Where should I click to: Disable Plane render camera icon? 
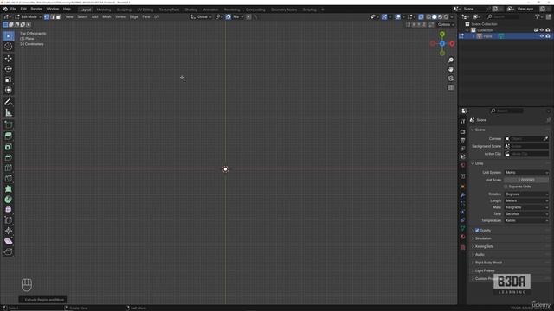[x=548, y=36]
